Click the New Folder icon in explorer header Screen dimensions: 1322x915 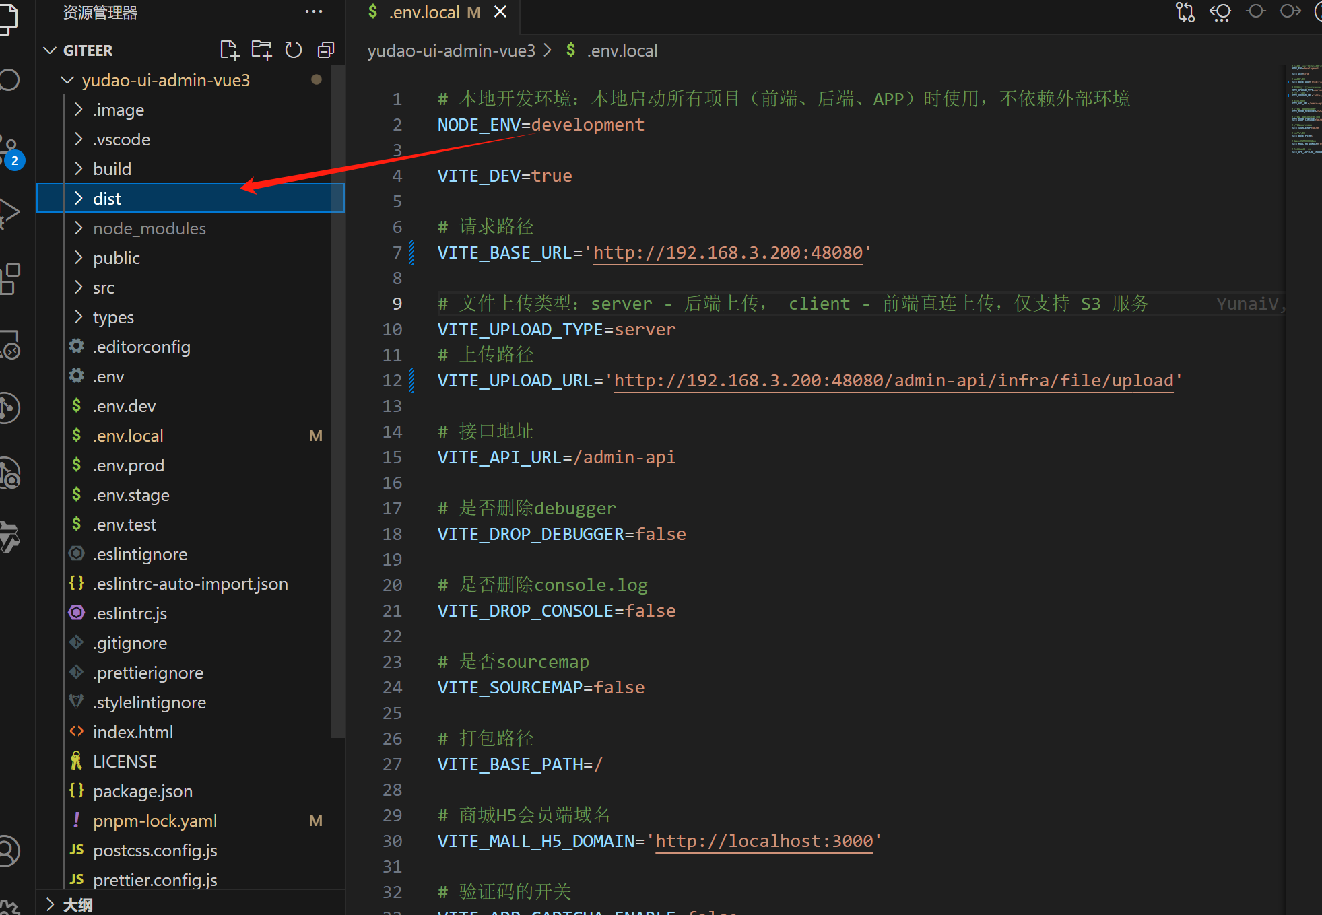tap(261, 50)
